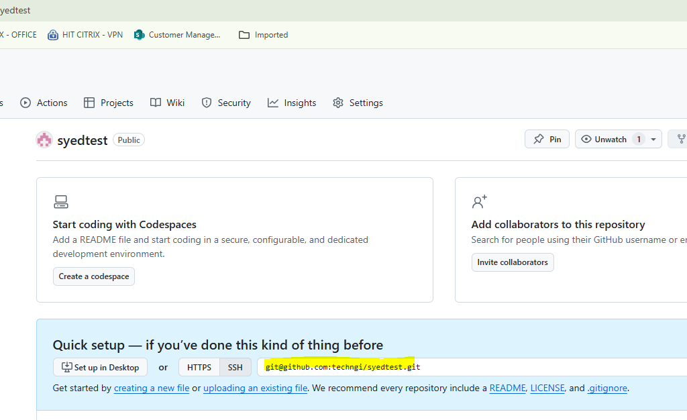Follow the creating a new file link
This screenshot has width=687, height=420.
click(152, 388)
